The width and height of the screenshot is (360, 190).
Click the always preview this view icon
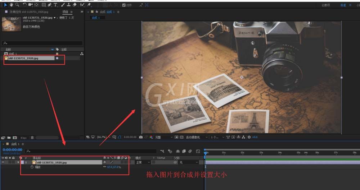[88, 137]
